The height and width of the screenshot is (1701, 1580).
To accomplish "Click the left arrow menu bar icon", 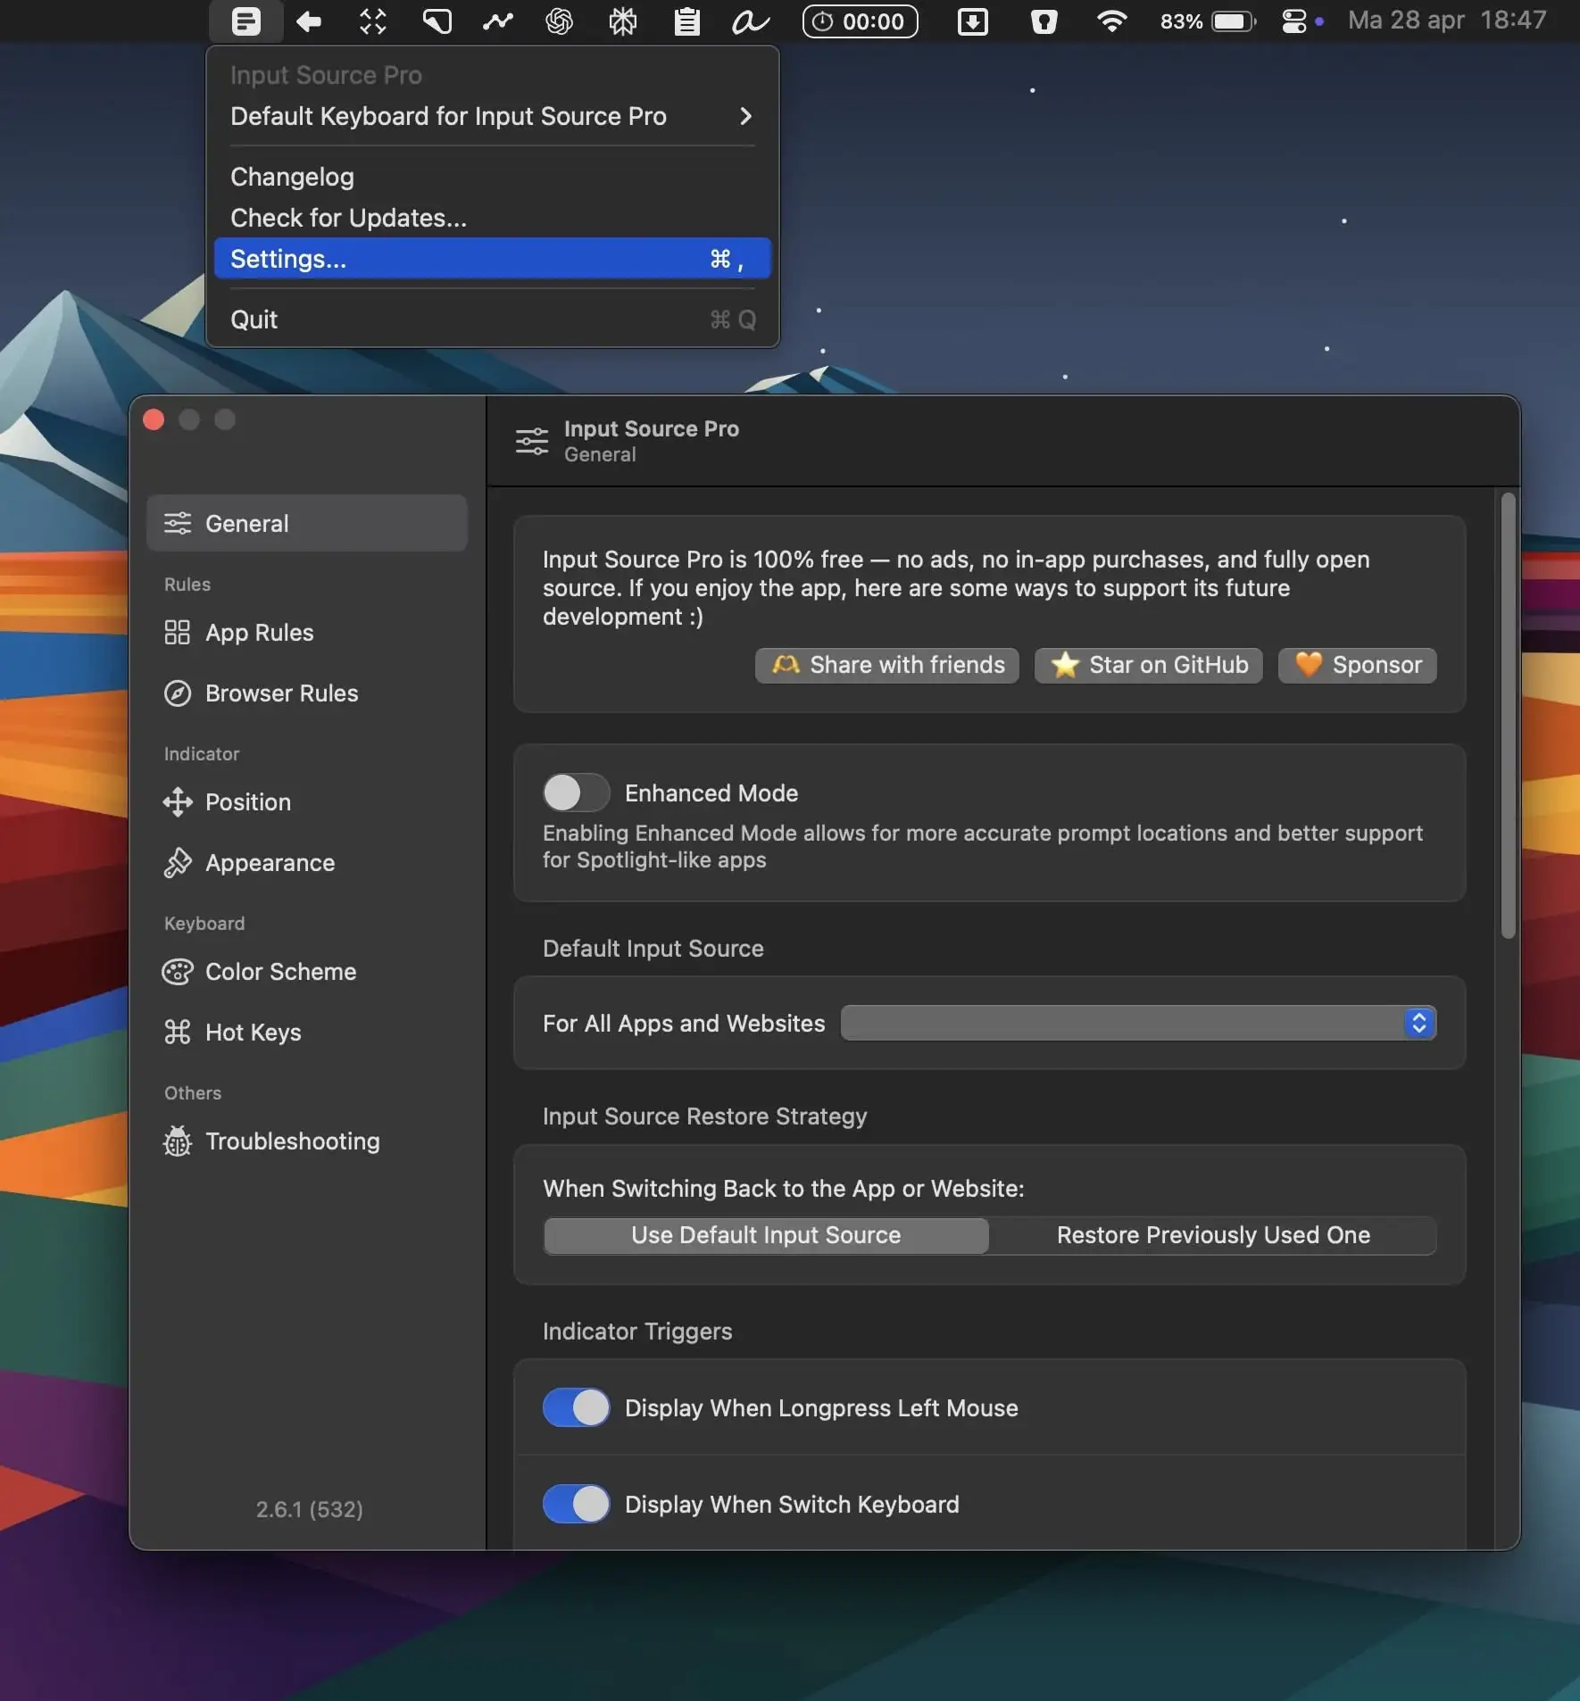I will (x=309, y=21).
